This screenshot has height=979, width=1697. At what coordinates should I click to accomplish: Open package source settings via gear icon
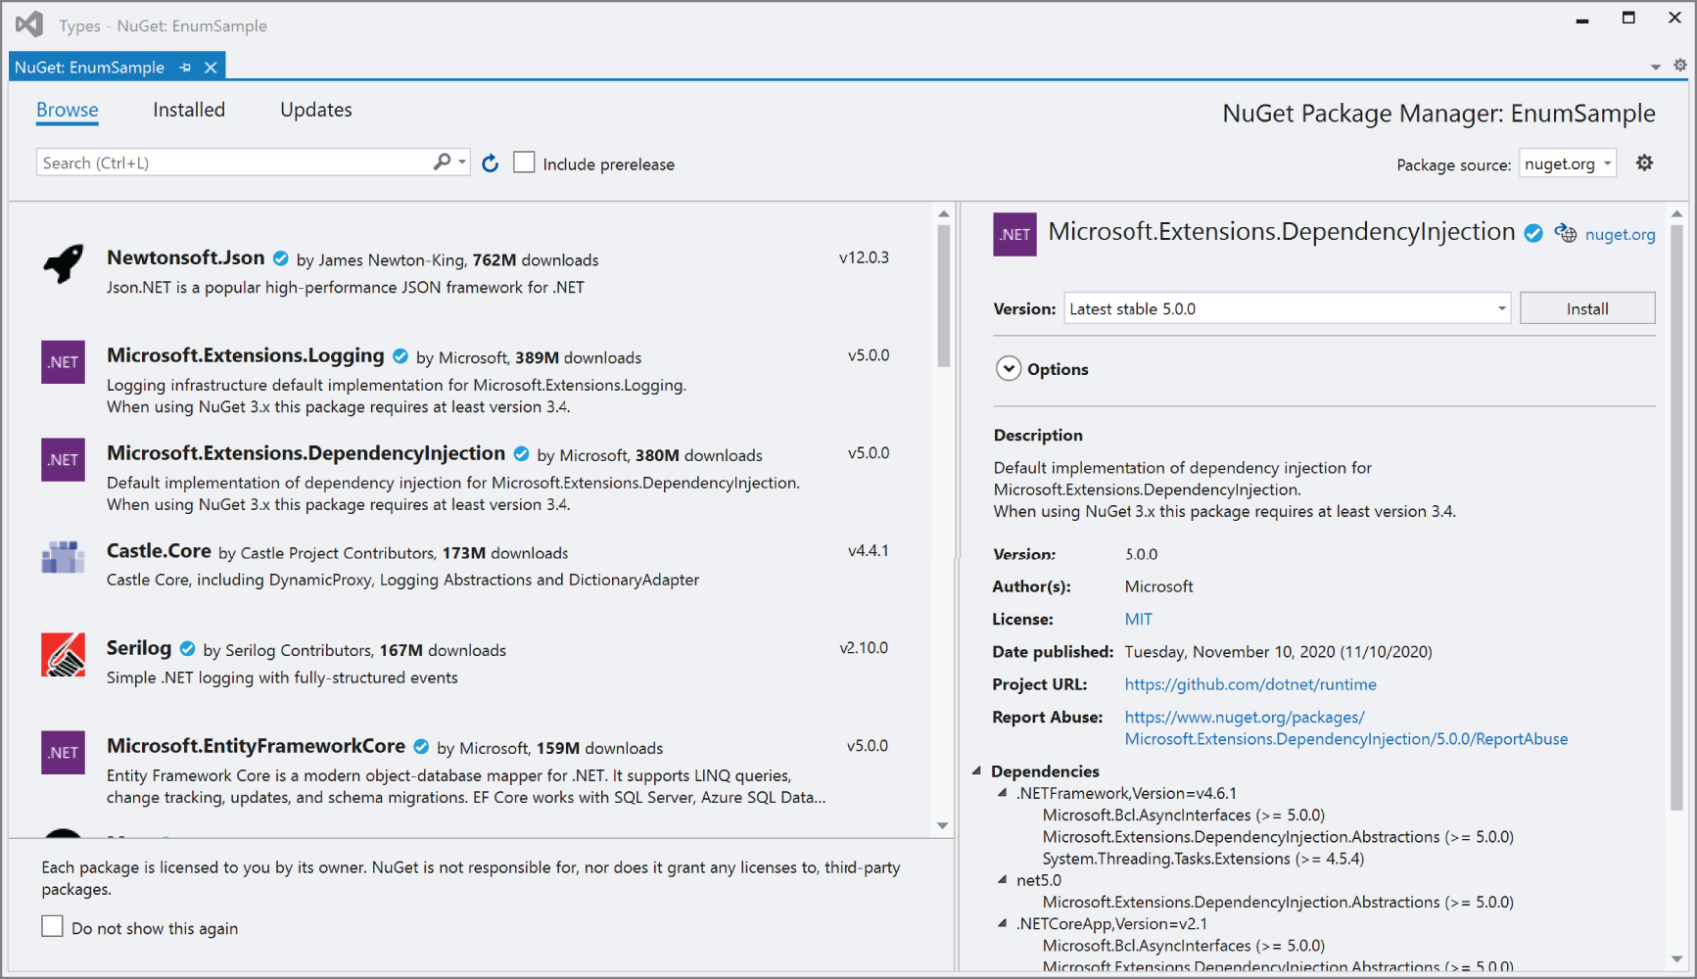coord(1644,163)
